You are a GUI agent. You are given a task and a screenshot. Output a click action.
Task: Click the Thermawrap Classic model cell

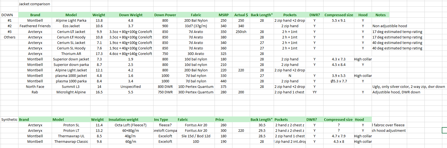click(x=71, y=141)
